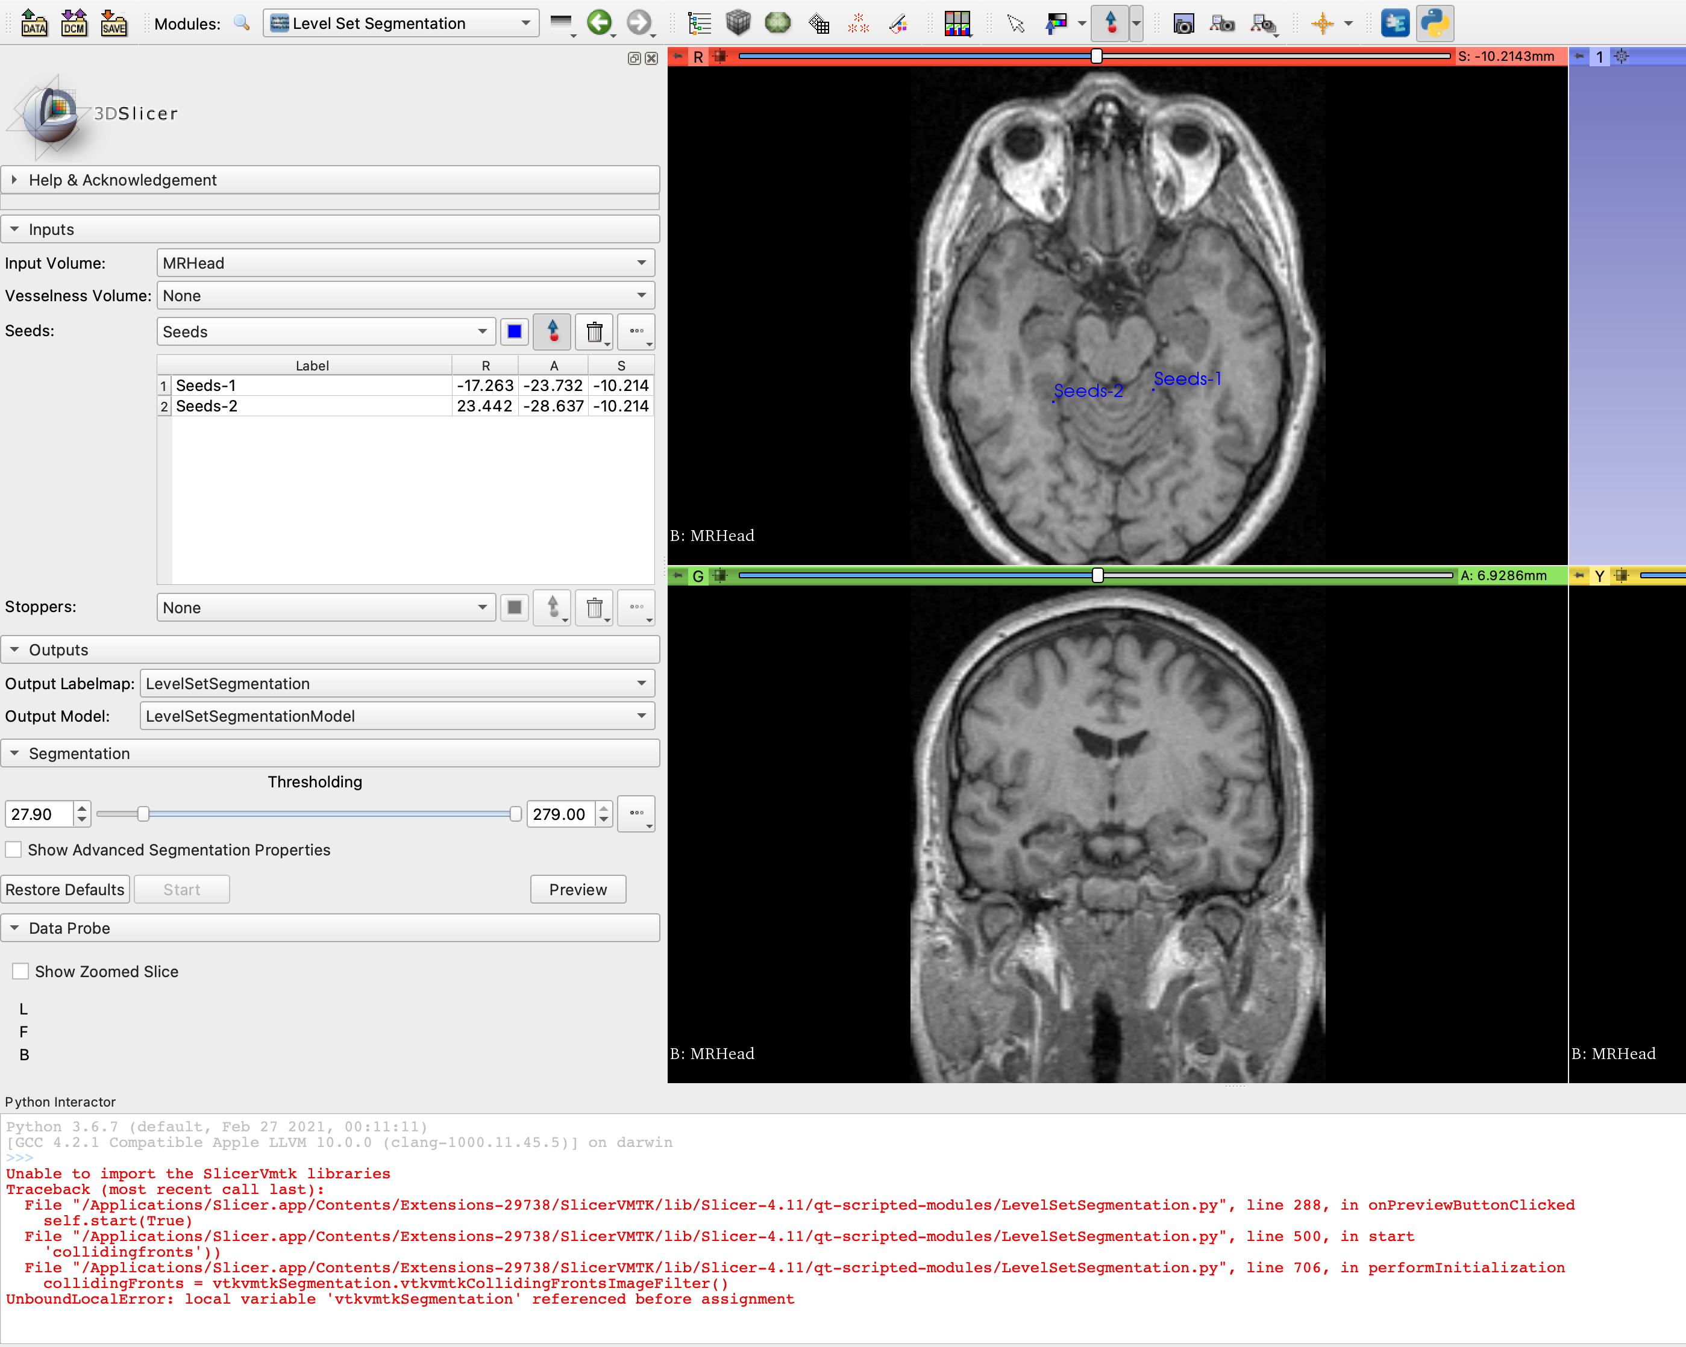Image resolution: width=1686 pixels, height=1347 pixels.
Task: Click the blue Seeds color swatch
Action: point(514,333)
